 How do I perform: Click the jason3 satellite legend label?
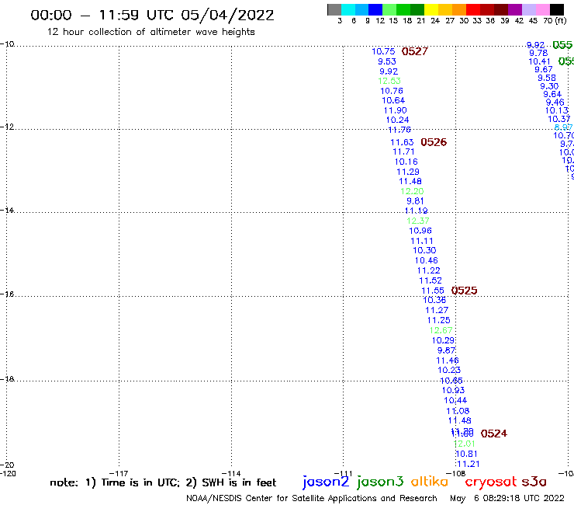tap(380, 482)
